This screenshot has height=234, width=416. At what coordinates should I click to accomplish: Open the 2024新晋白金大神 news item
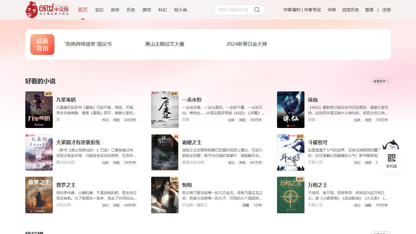(x=247, y=44)
